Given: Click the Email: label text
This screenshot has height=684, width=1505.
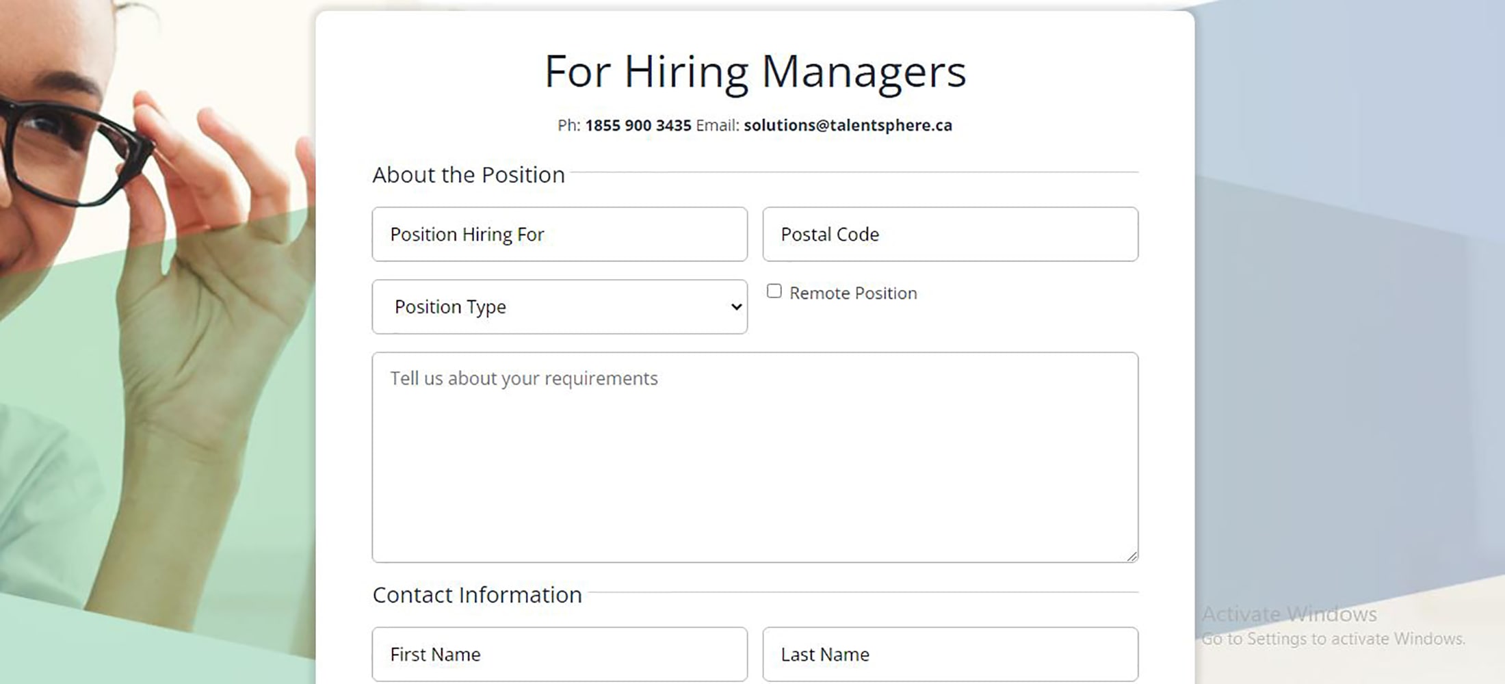Looking at the screenshot, I should tap(717, 126).
